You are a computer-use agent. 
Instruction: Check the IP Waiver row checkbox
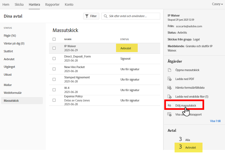(54, 48)
